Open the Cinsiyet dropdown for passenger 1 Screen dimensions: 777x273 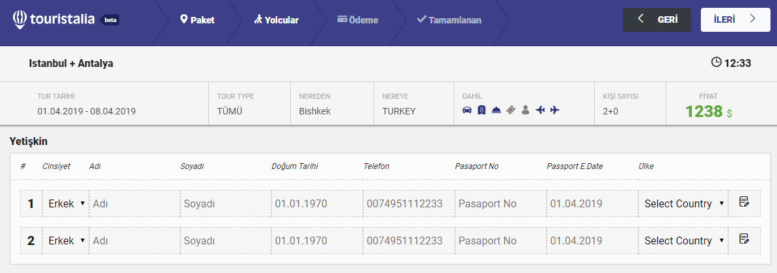pyautogui.click(x=66, y=203)
